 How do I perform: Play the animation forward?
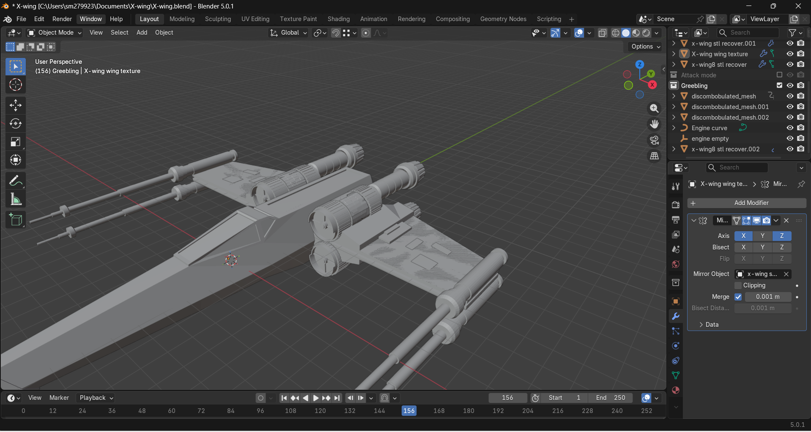click(x=316, y=398)
